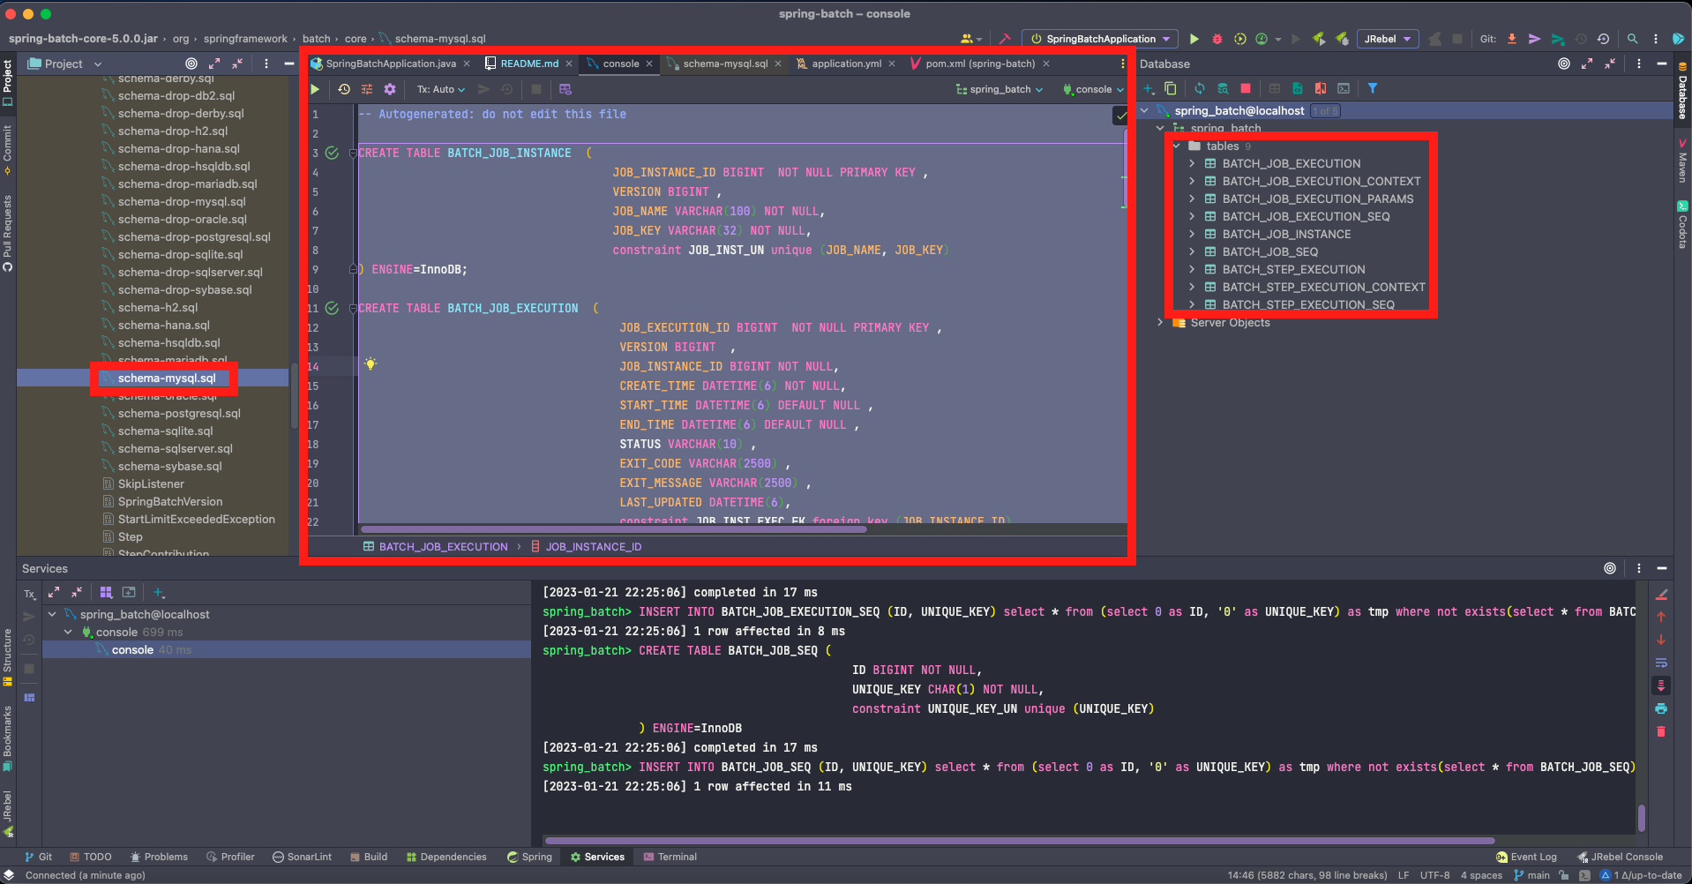Image resolution: width=1692 pixels, height=884 pixels.
Task: Expand the Server Objects node
Action: pyautogui.click(x=1160, y=322)
